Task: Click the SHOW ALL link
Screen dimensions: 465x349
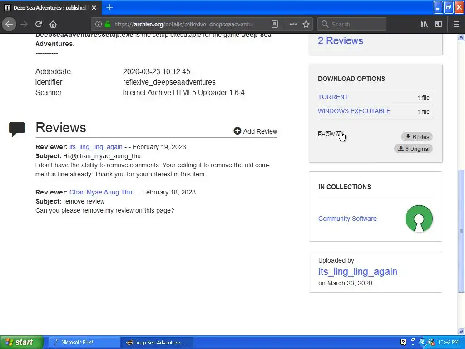Action: pos(331,134)
